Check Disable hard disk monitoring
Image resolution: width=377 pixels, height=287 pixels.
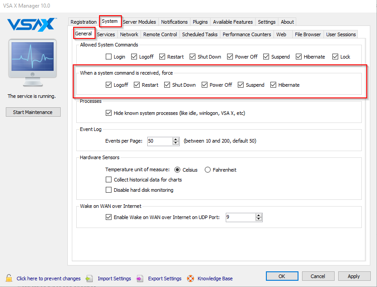[x=109, y=190]
